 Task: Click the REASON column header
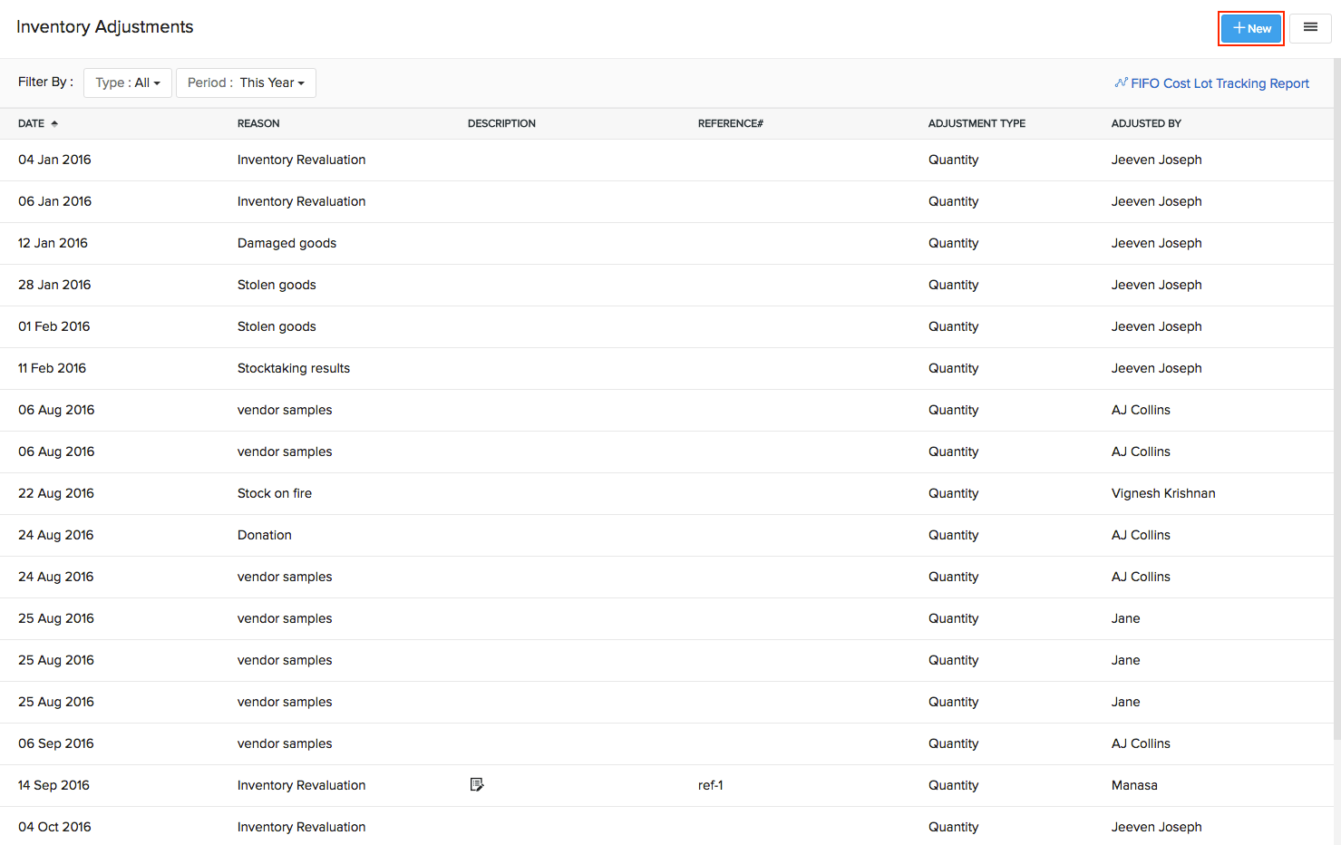(258, 123)
